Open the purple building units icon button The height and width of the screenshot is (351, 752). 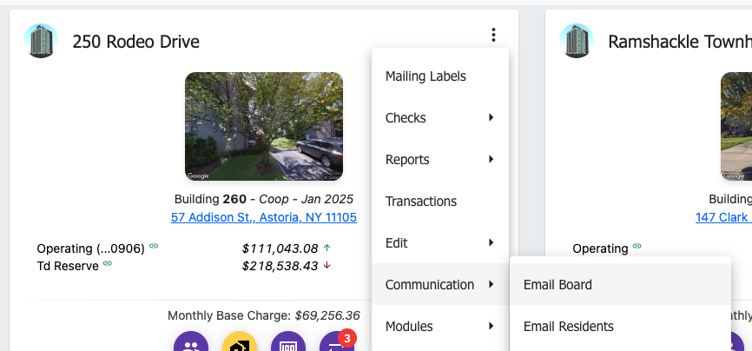(x=288, y=341)
